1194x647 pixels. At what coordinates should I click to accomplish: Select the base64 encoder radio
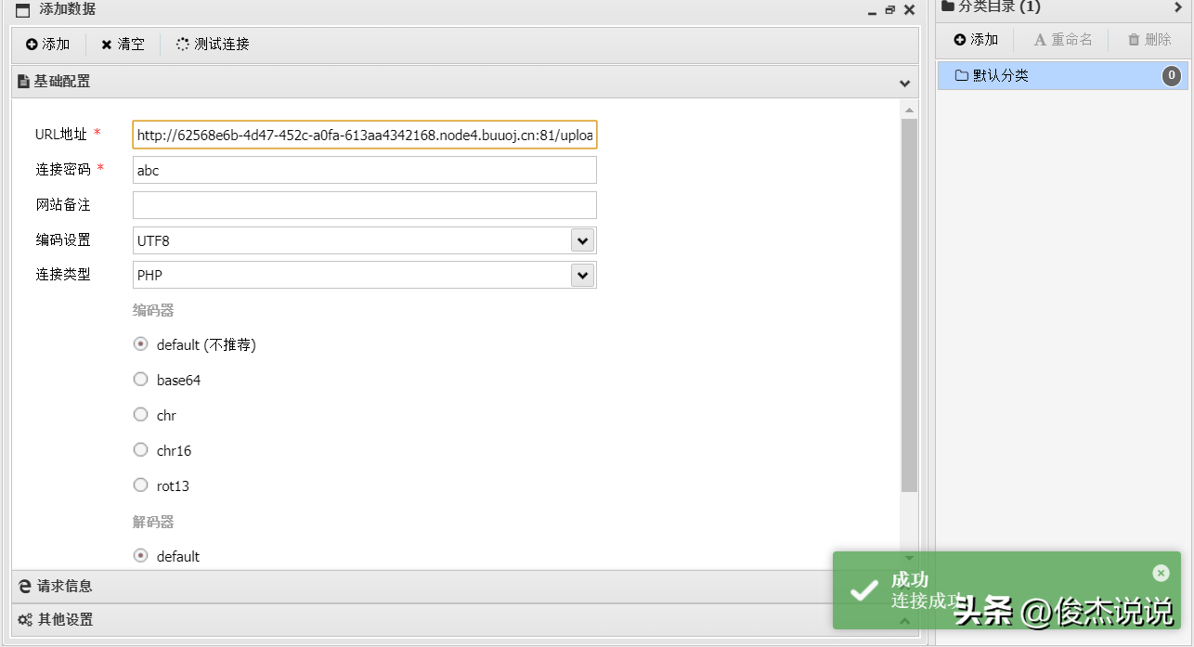(x=140, y=379)
